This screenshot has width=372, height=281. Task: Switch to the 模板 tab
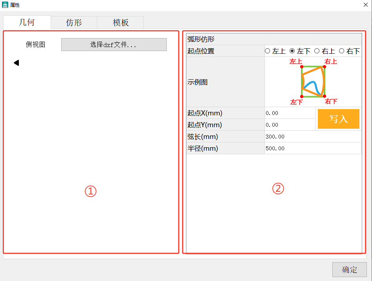[x=120, y=22]
